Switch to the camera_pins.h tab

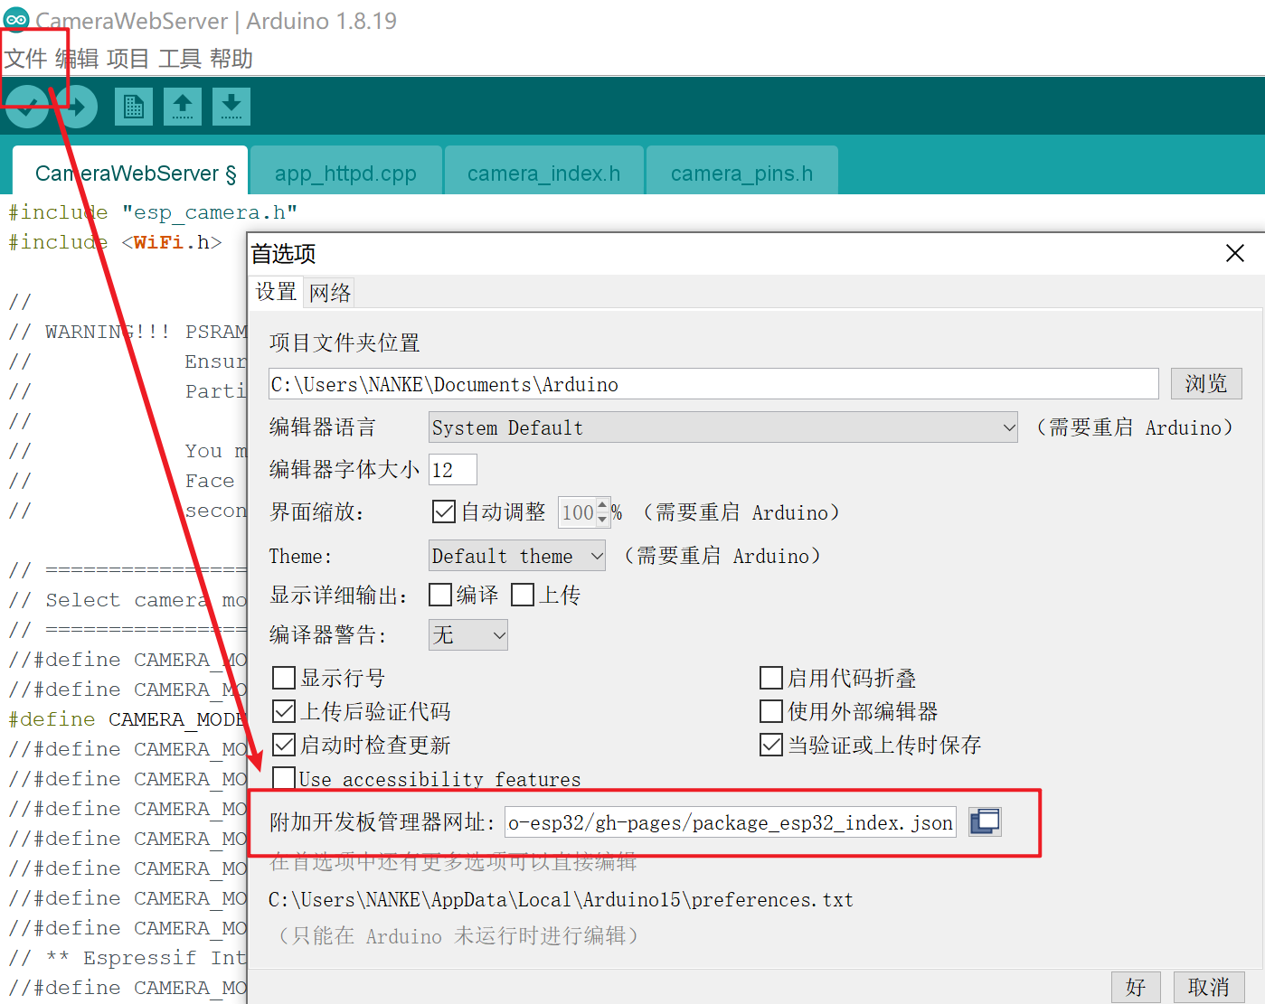(741, 172)
